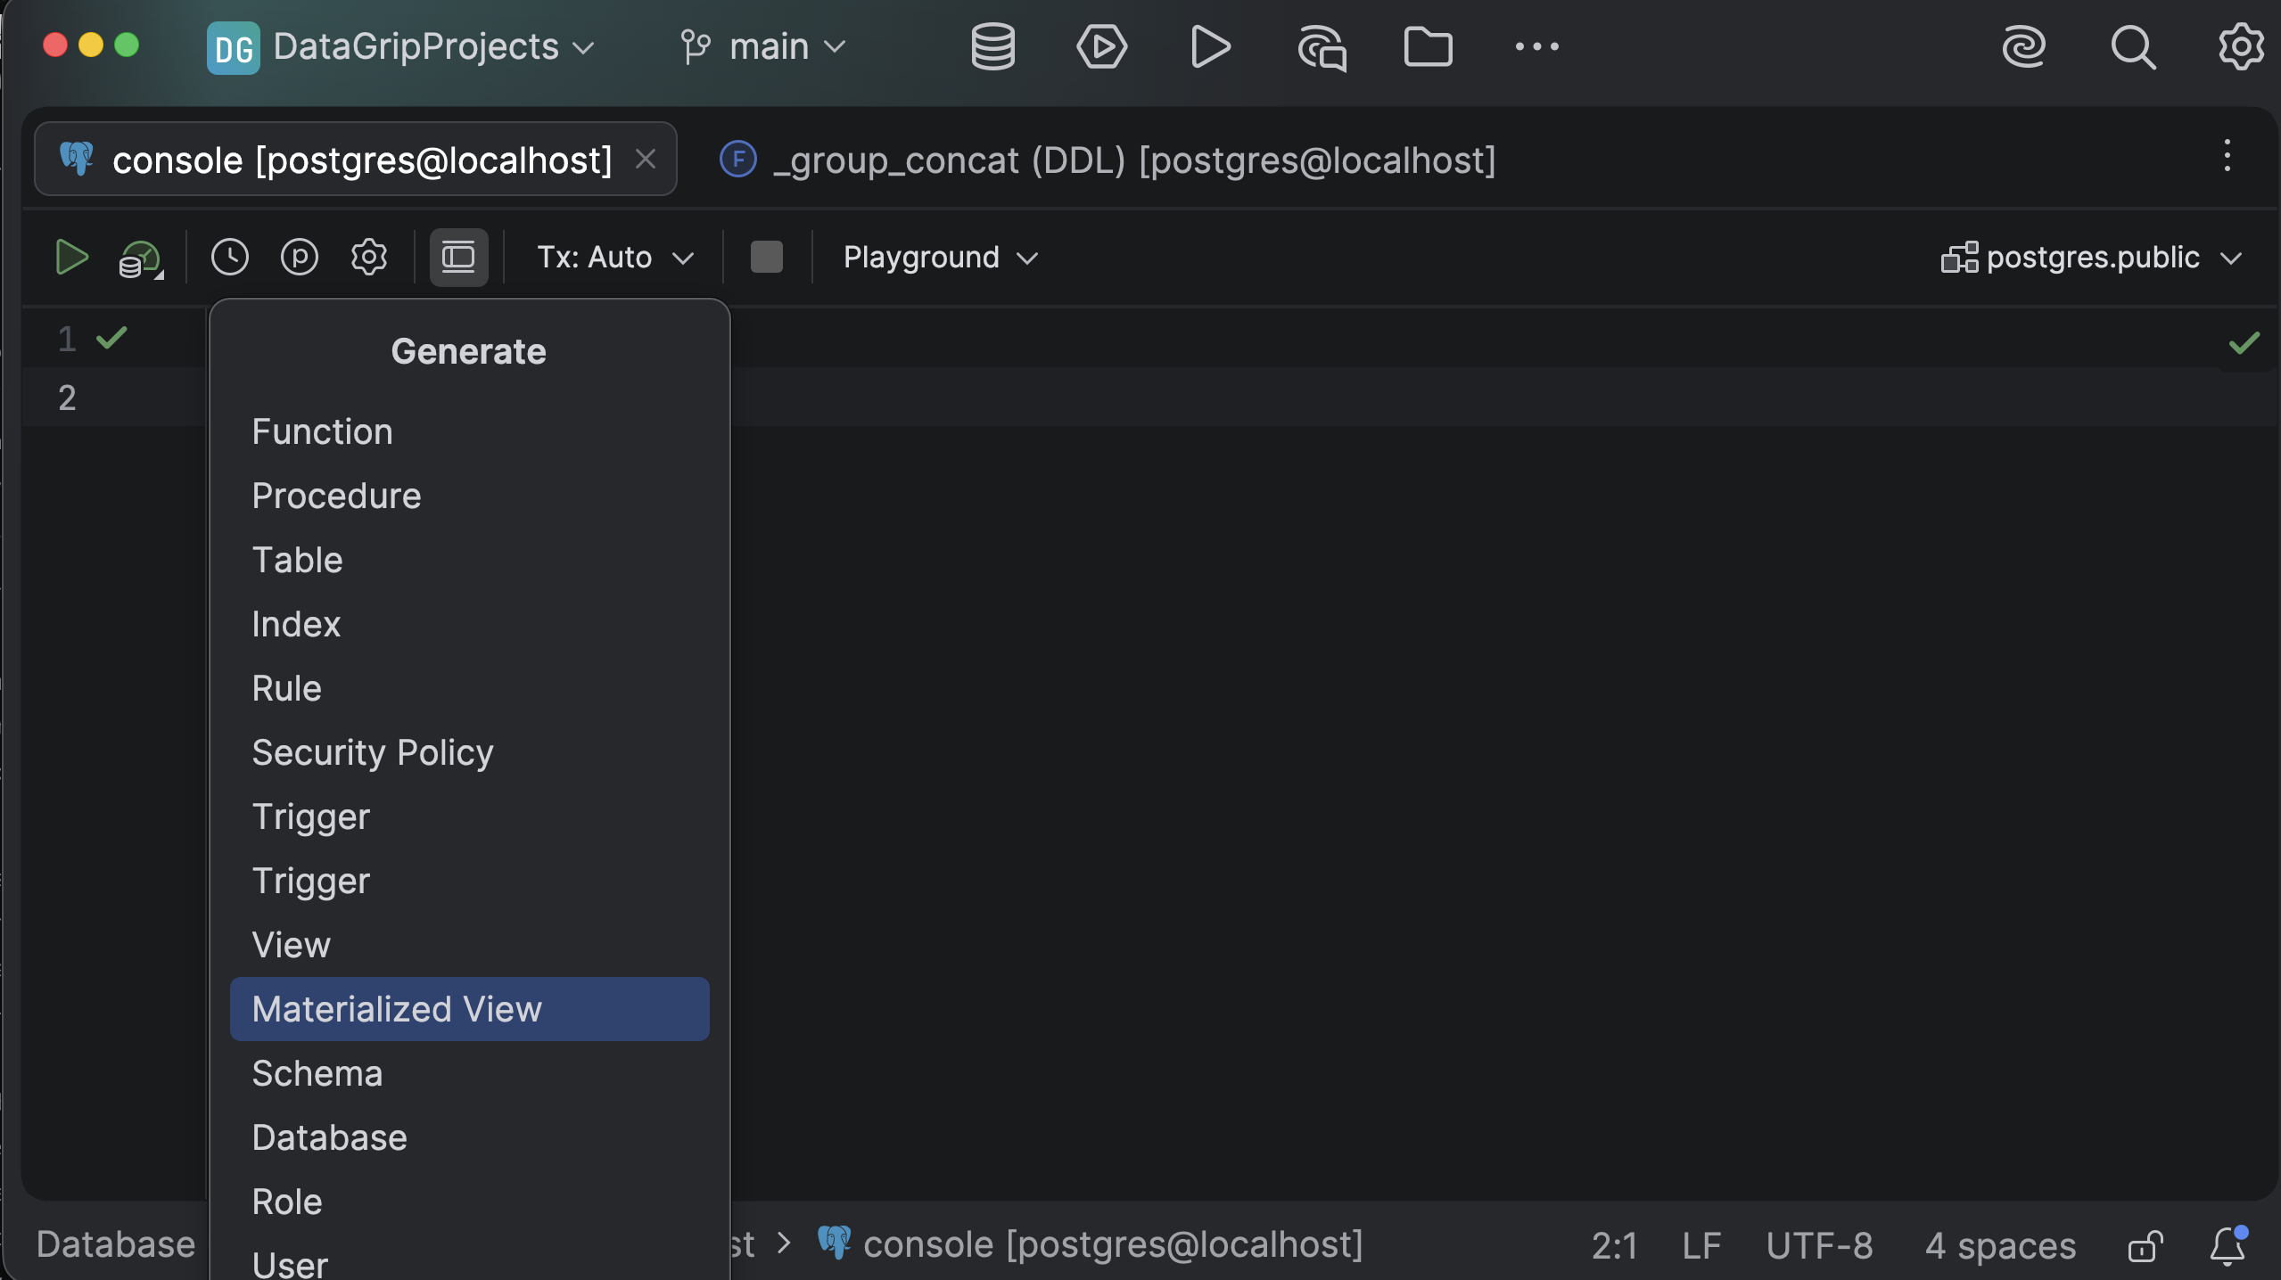
Task: Open the parameters P icon
Action: [299, 258]
